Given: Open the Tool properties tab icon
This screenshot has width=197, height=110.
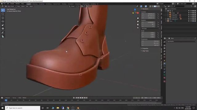Looking at the screenshot, I should 164,42.
